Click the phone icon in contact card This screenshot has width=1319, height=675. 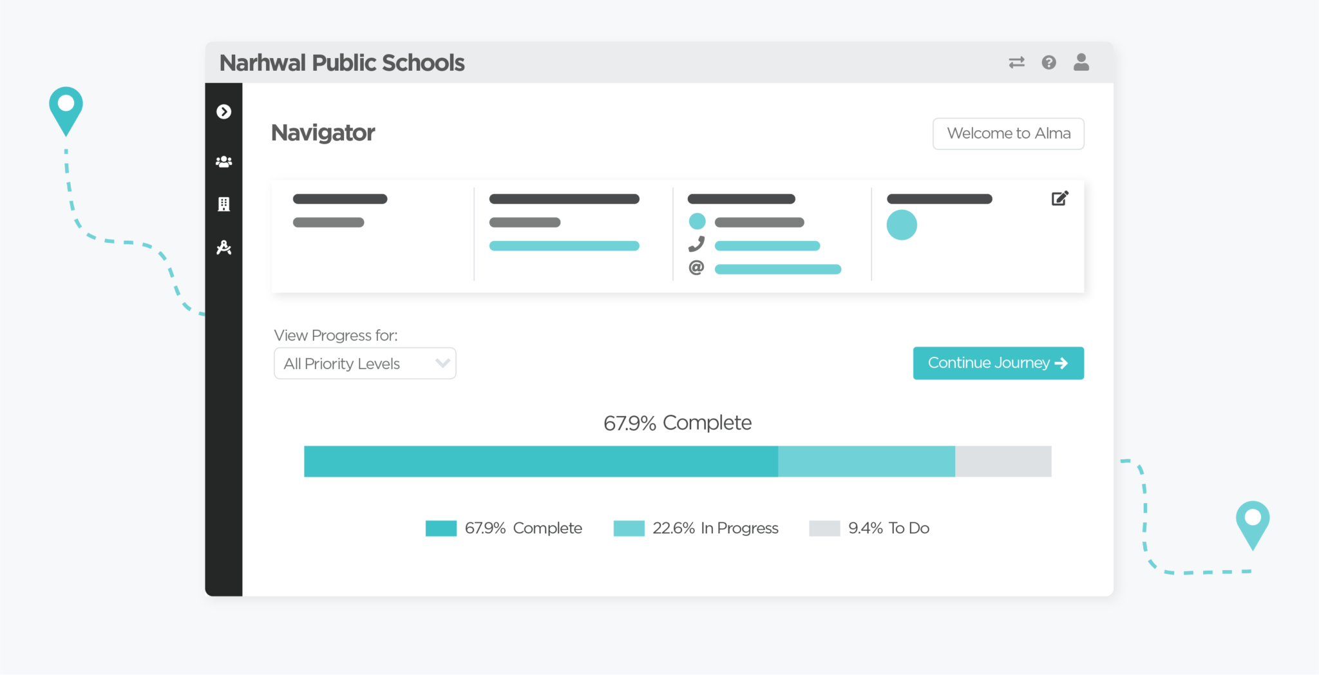click(696, 244)
